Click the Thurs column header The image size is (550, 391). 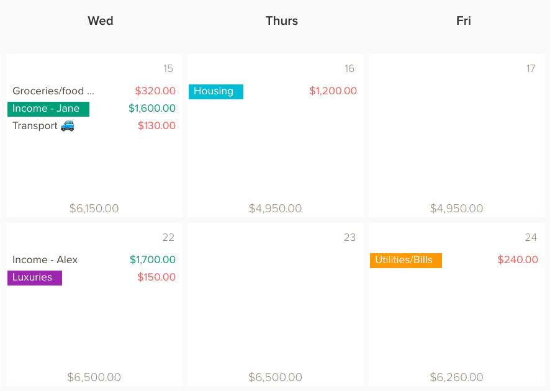(282, 20)
